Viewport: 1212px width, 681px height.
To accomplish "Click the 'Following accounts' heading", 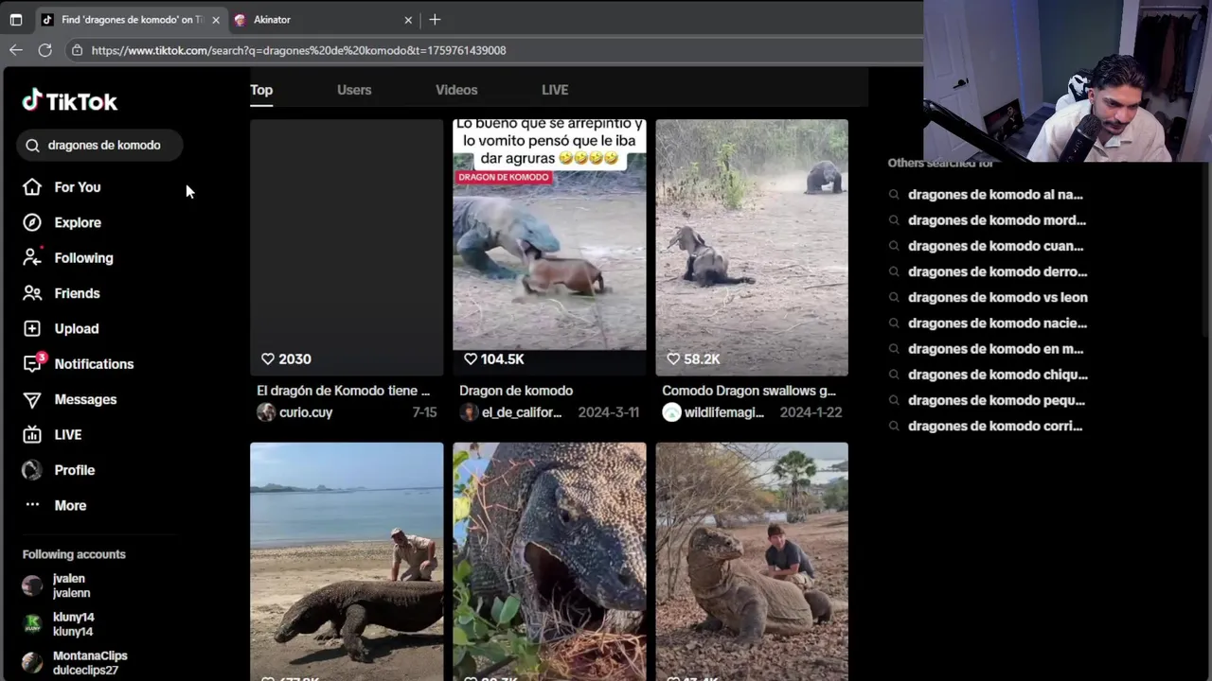I will 74,554.
